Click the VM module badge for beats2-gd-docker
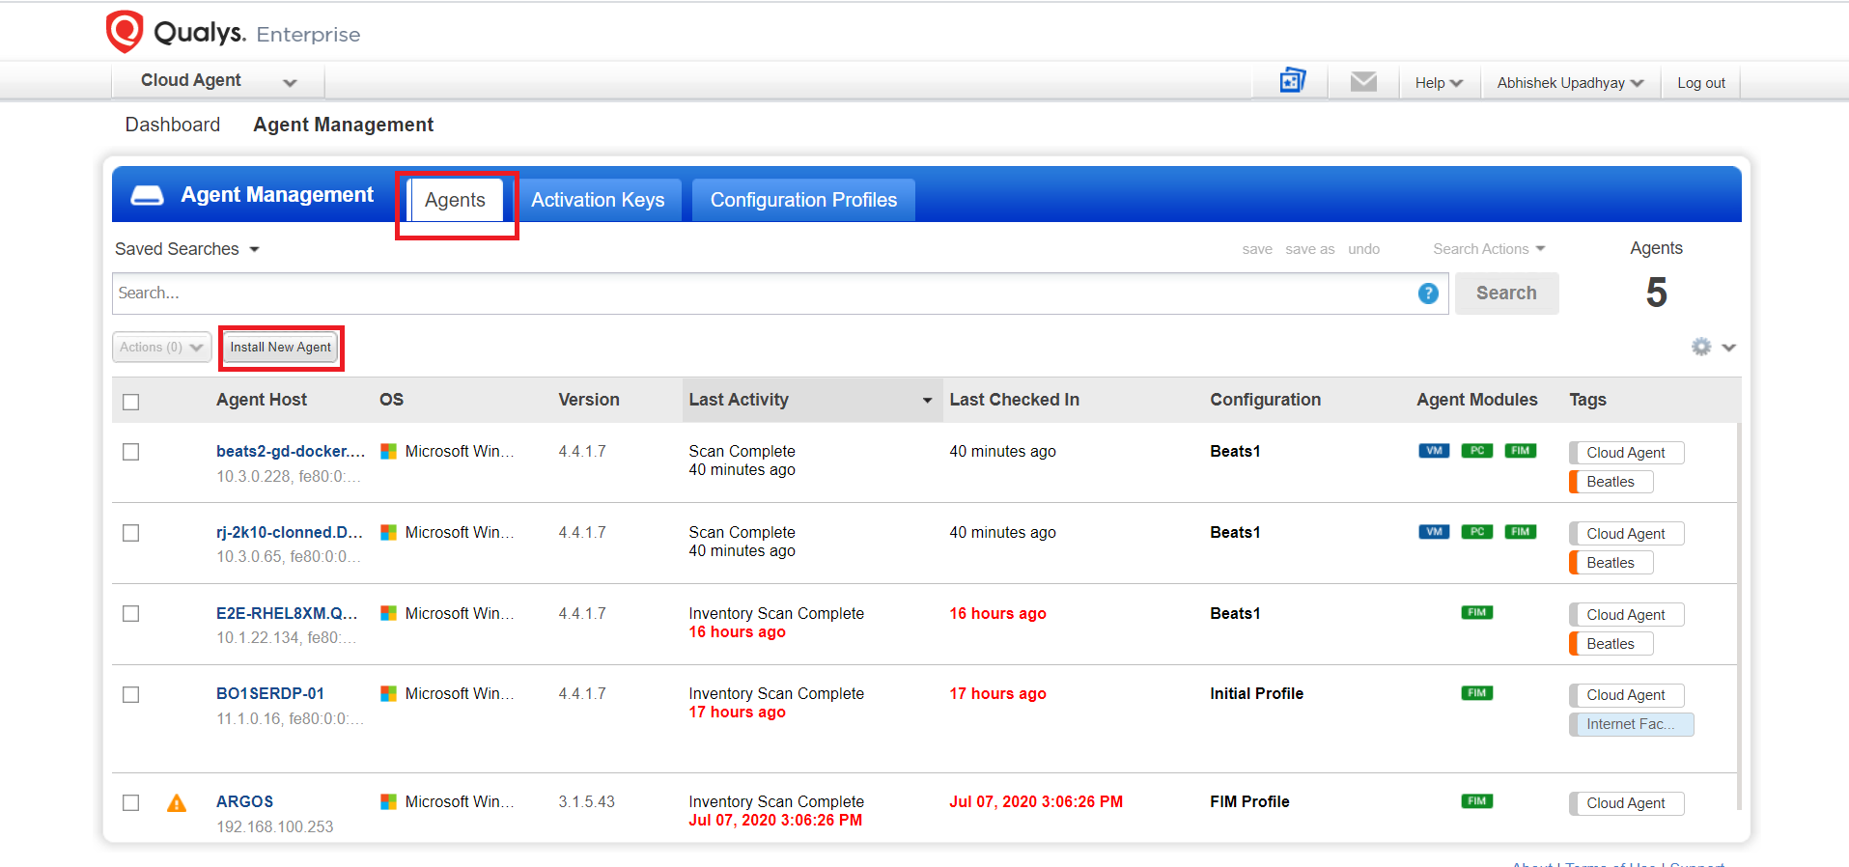This screenshot has width=1849, height=867. (1434, 451)
